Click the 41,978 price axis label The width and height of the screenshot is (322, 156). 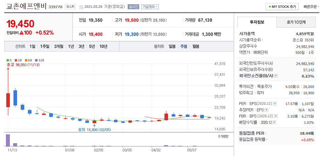click(220, 64)
